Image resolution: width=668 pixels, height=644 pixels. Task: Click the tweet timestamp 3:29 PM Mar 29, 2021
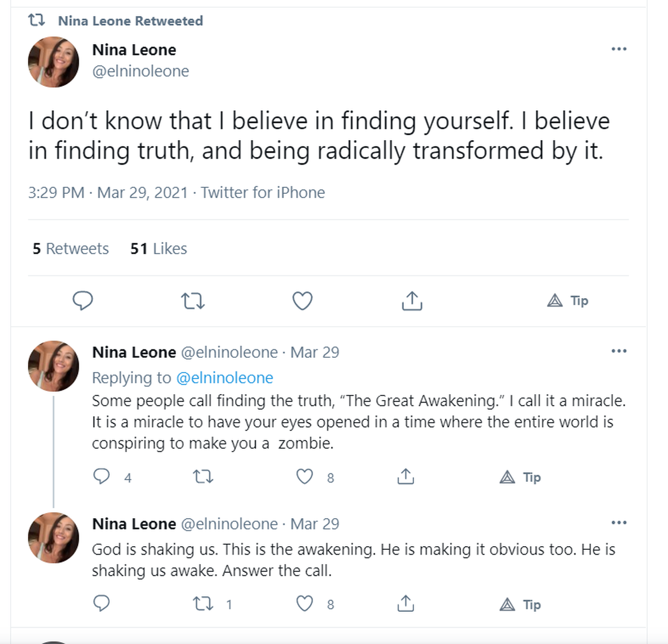pyautogui.click(x=107, y=193)
